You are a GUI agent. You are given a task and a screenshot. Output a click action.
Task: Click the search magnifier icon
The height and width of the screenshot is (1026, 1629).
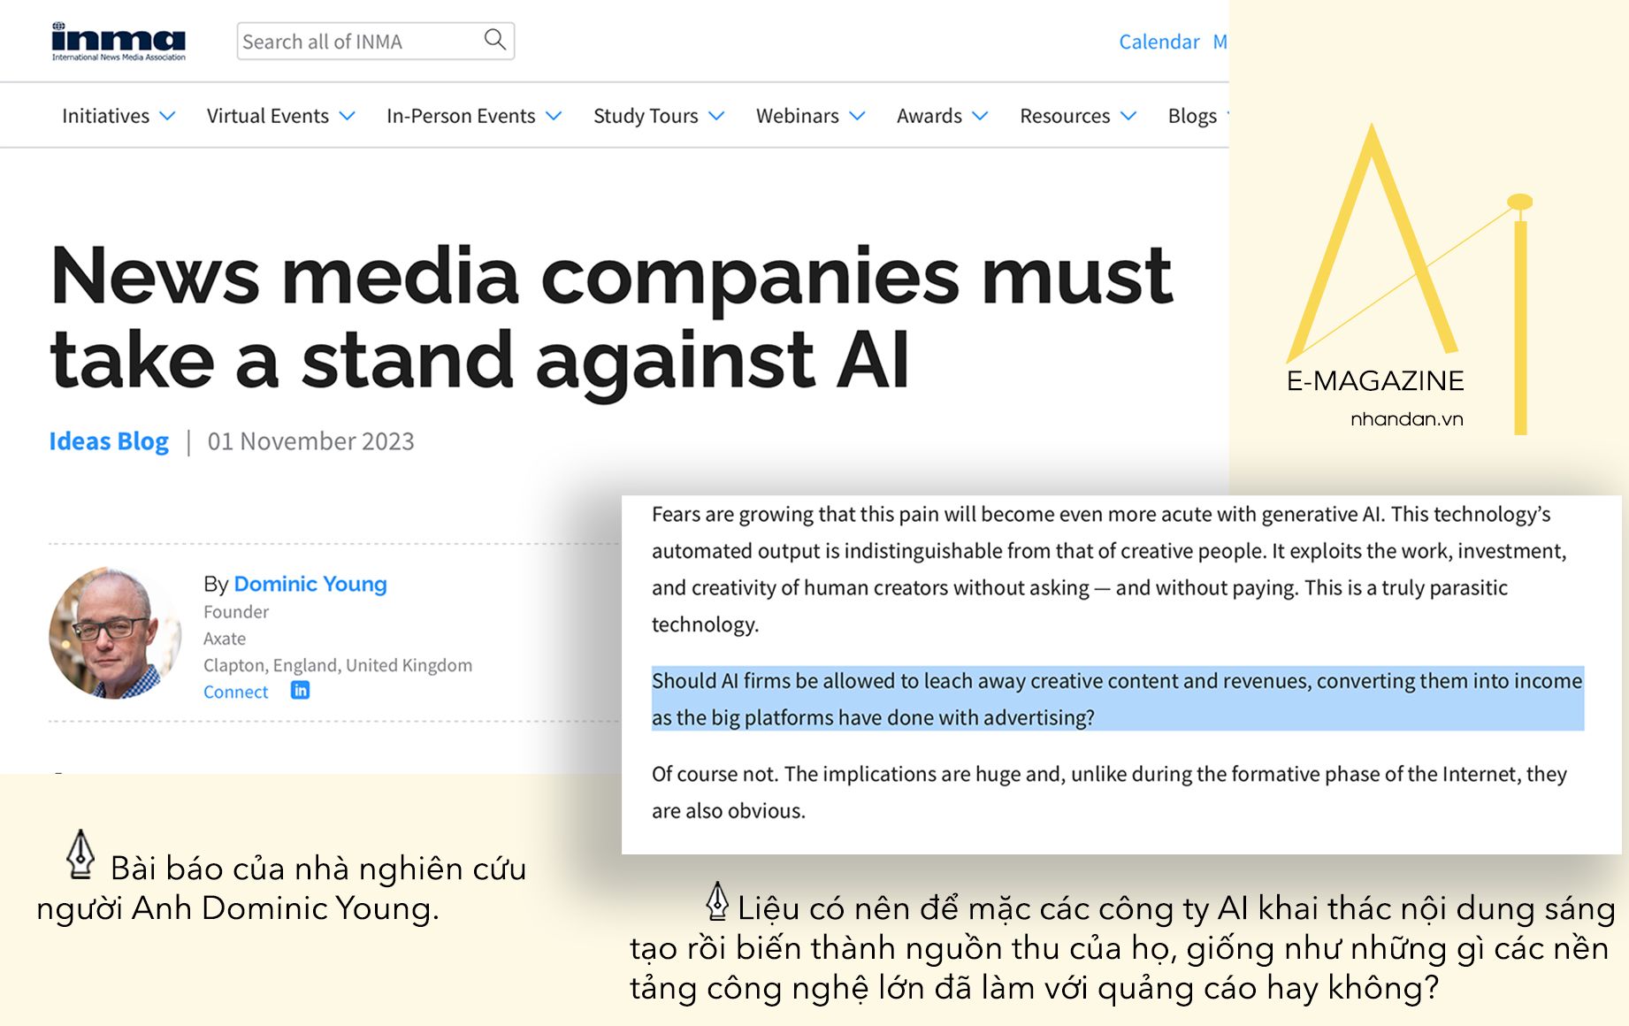pos(494,40)
